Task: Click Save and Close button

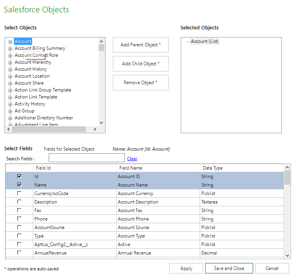Action: click(229, 268)
